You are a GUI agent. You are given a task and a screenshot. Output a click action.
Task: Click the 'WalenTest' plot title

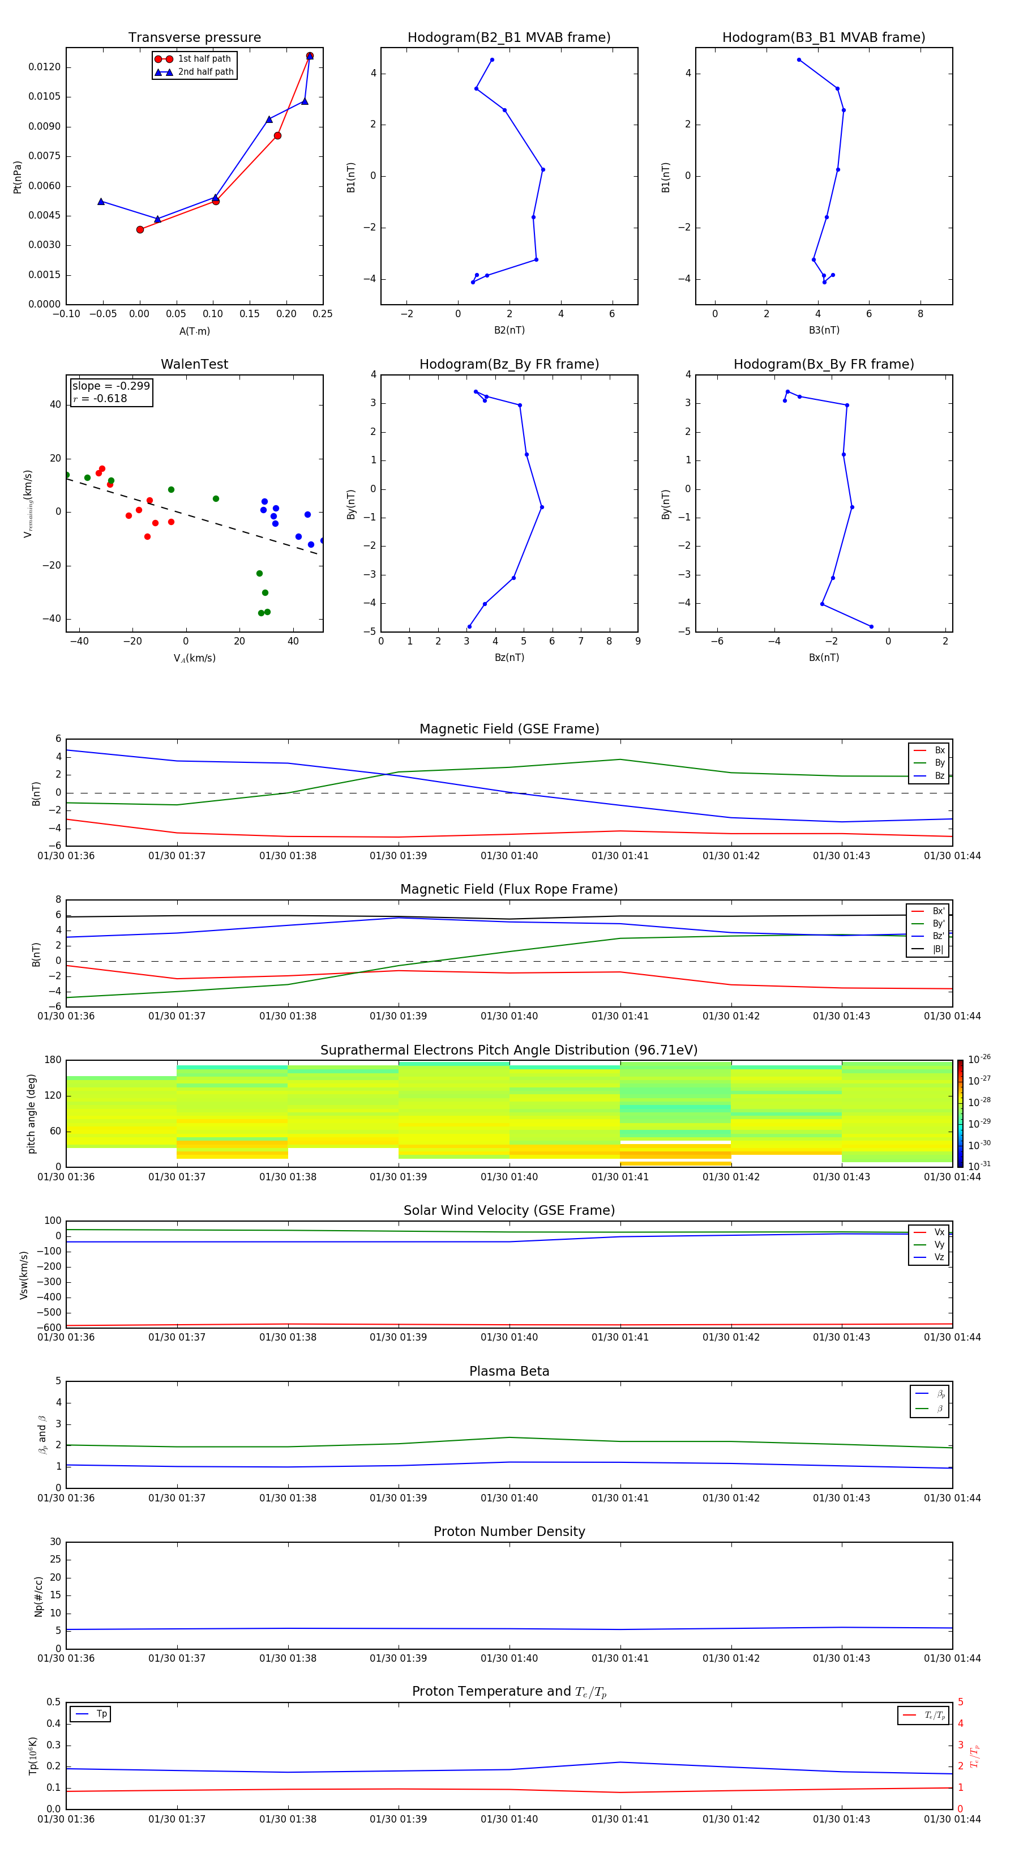(x=194, y=364)
